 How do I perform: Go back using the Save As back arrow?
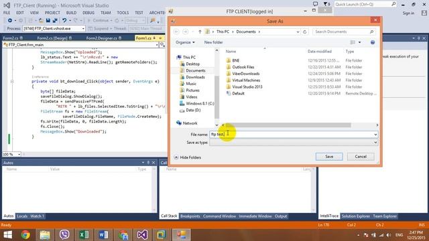176,31
